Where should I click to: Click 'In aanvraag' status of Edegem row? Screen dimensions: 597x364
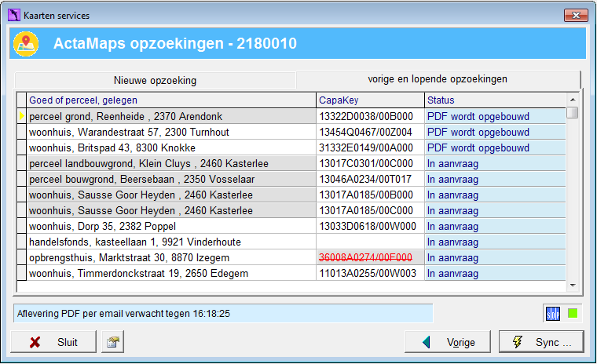[496, 273]
